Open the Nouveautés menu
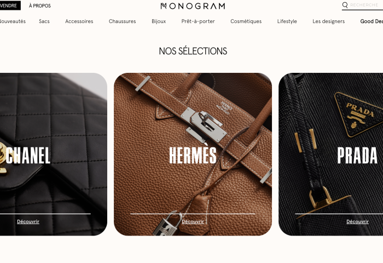The height and width of the screenshot is (263, 383). coord(13,21)
